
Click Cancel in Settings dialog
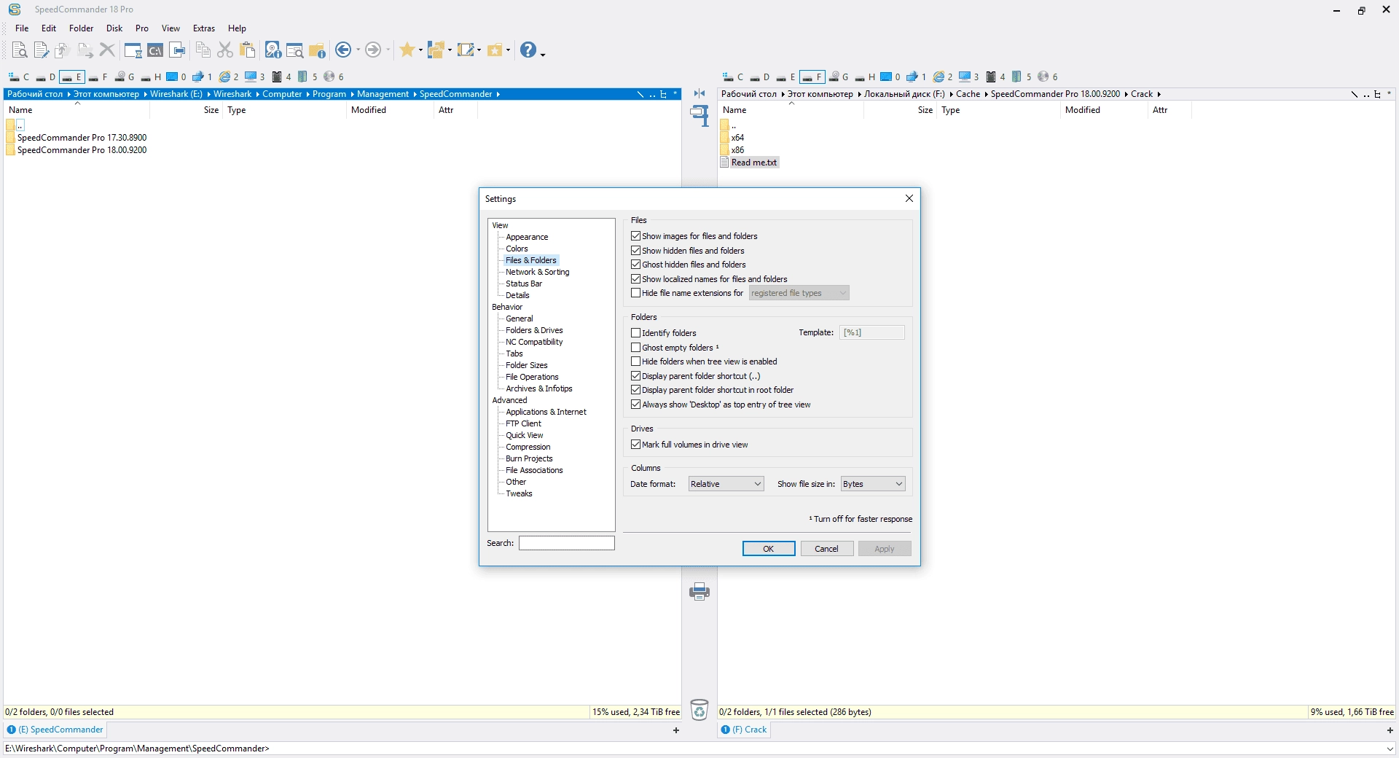pos(826,549)
